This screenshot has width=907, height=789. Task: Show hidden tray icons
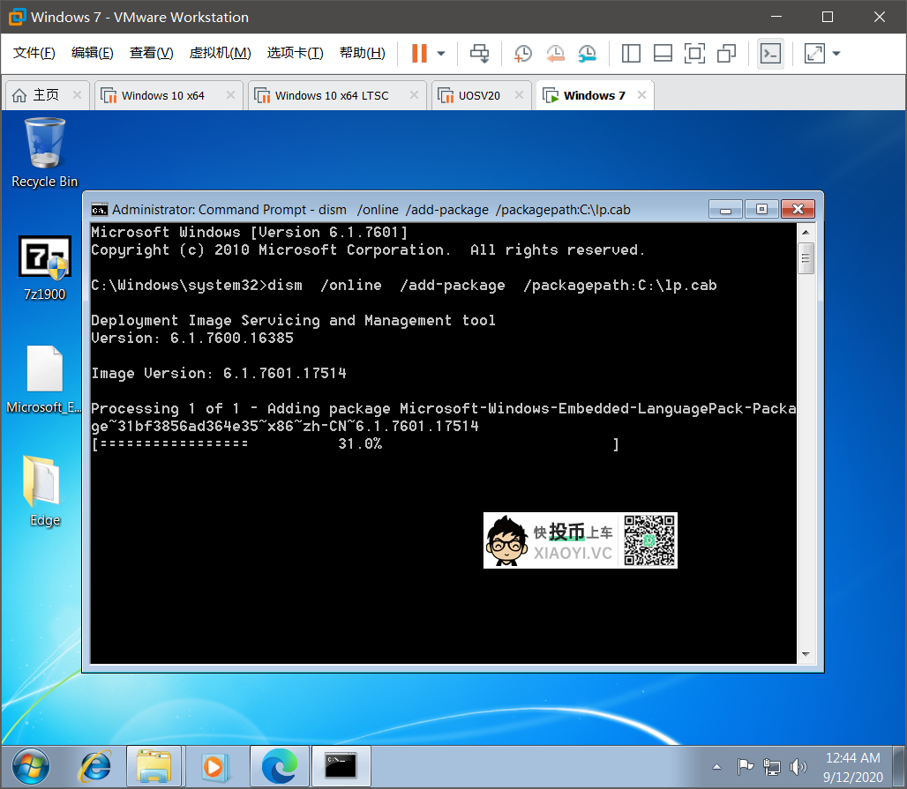716,767
